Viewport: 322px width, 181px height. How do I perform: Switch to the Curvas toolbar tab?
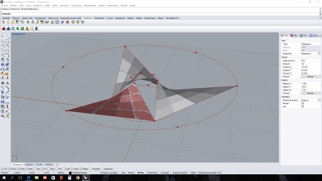(110, 18)
